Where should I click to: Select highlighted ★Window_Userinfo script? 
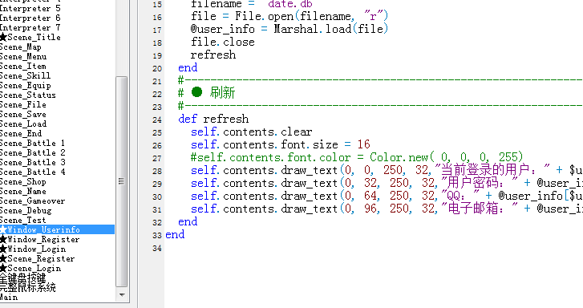click(57, 229)
